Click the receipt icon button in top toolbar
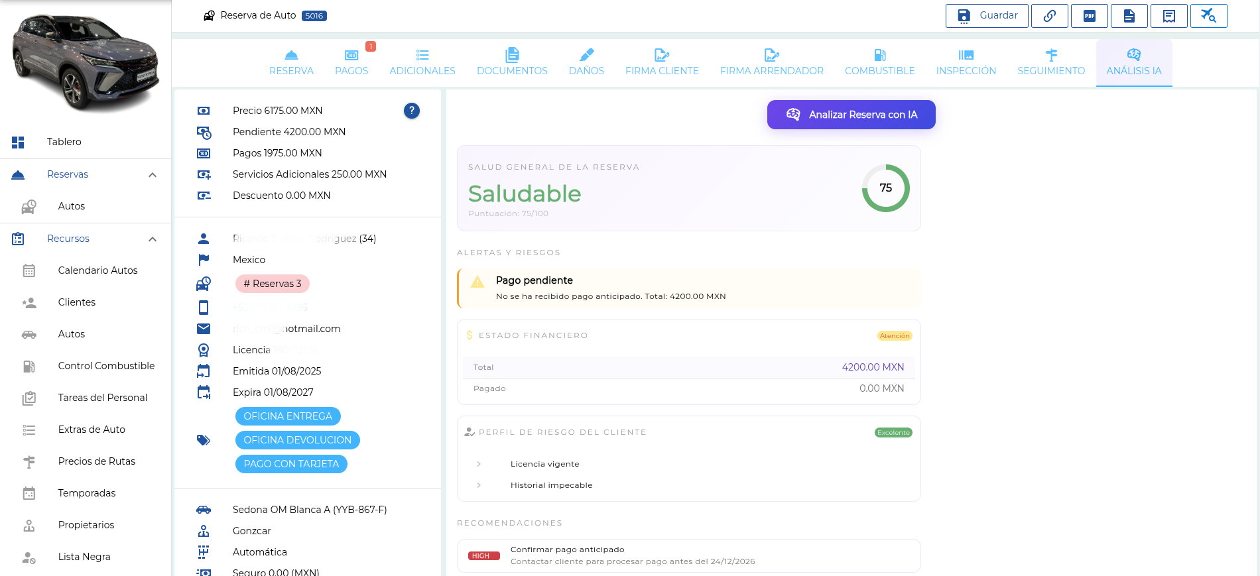1260x576 pixels. [1169, 16]
